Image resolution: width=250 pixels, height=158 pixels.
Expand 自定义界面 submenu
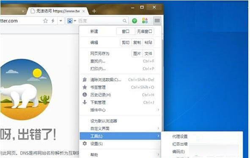click(121, 128)
